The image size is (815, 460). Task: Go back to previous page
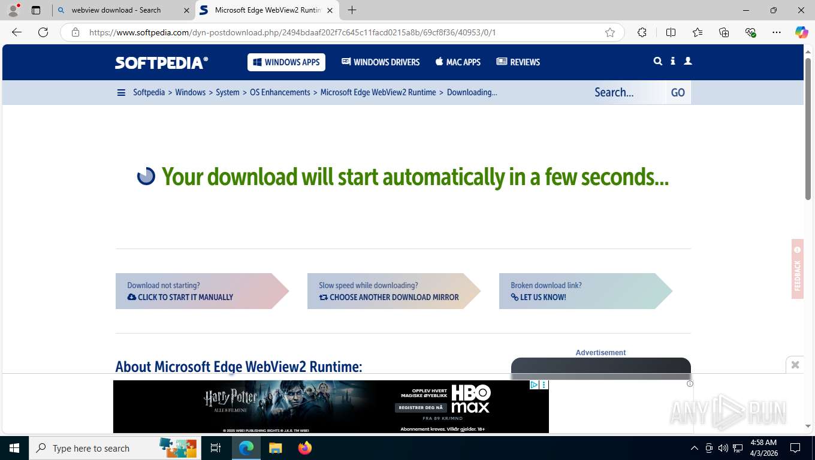point(17,32)
